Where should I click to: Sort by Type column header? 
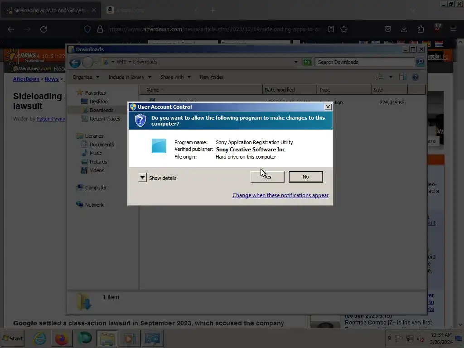[344, 90]
